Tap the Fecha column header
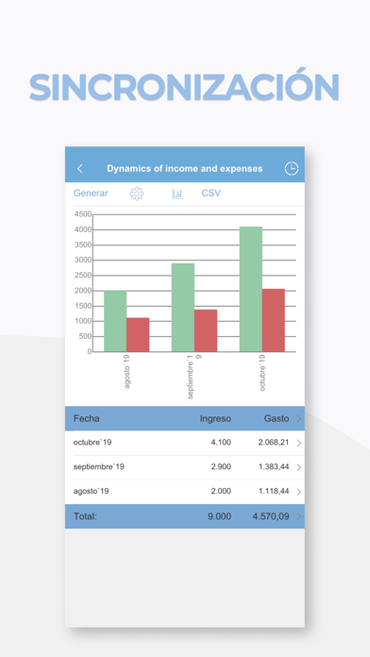 (86, 418)
